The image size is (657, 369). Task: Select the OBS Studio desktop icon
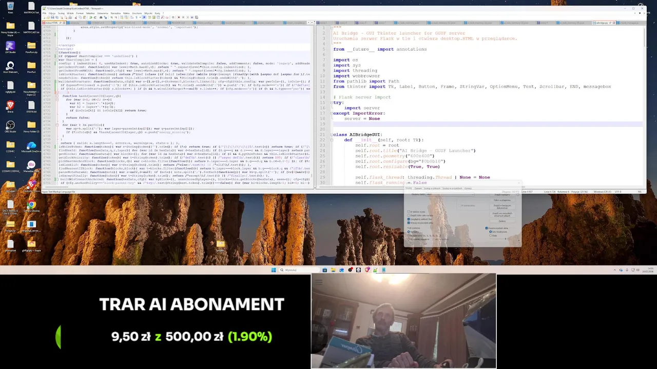10,126
